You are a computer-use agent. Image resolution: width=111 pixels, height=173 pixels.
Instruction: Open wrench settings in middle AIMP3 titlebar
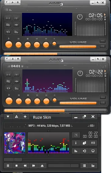pyautogui.click(x=13, y=59)
